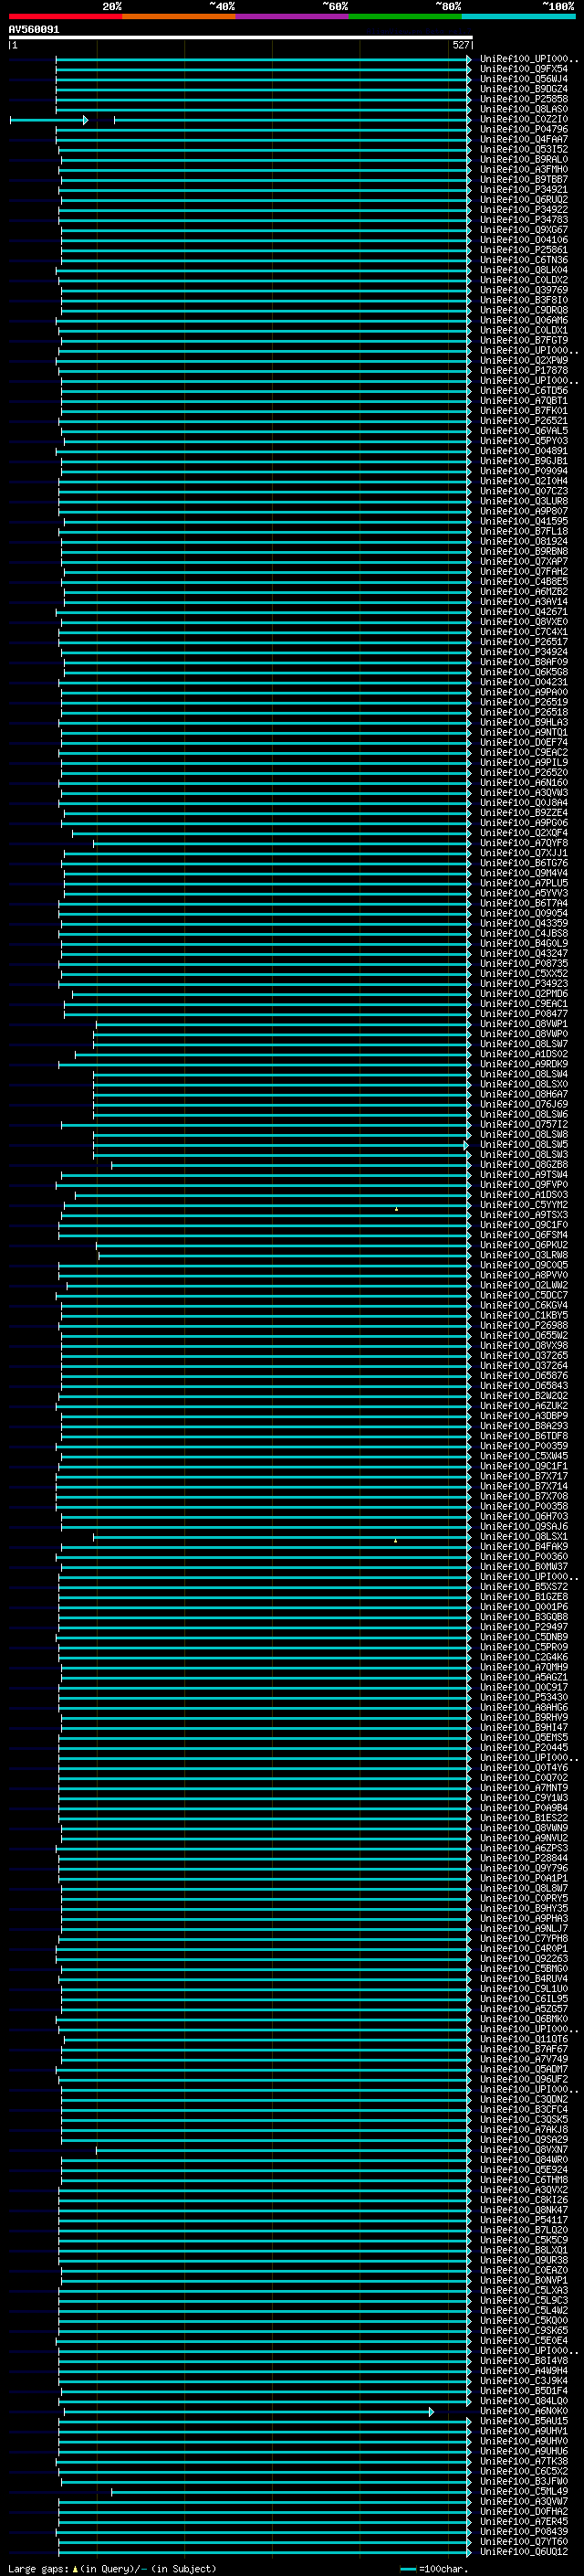The image size is (584, 2576).
Task: Click the cyan 100char scale bar in legend
Action: (x=407, y=2568)
